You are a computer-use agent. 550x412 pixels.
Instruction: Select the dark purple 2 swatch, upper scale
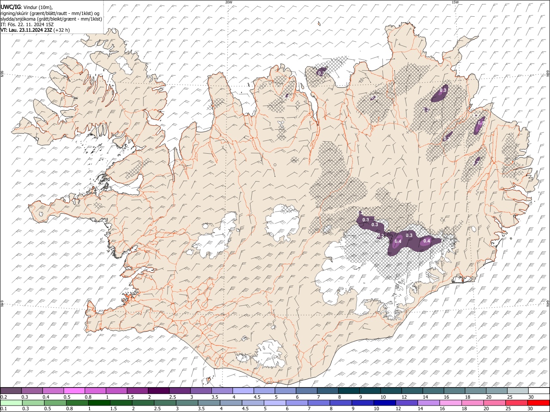click(159, 391)
